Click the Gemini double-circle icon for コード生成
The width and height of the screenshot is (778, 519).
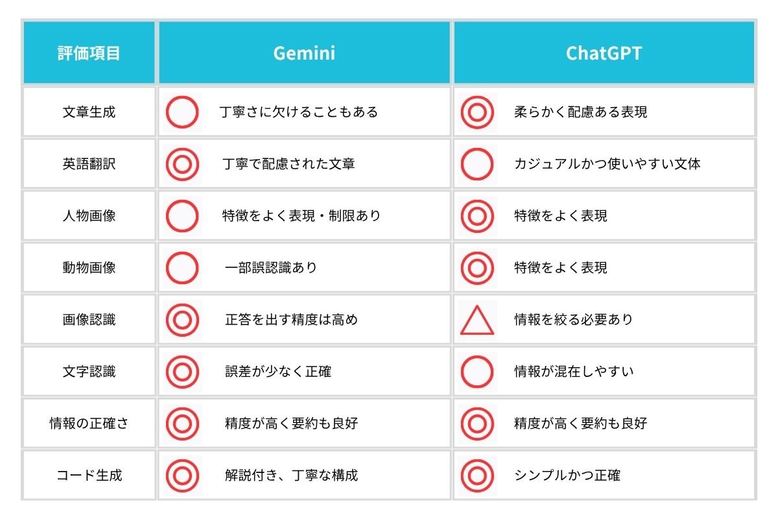(182, 476)
